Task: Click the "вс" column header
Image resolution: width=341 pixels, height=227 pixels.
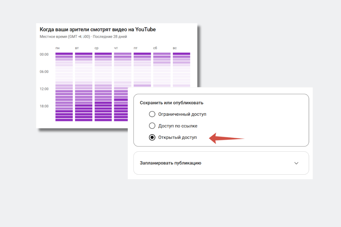Action: coord(174,48)
